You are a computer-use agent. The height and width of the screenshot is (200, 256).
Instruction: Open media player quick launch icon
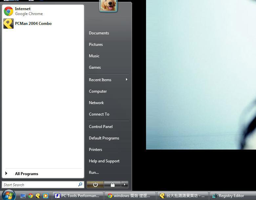[x=46, y=196]
